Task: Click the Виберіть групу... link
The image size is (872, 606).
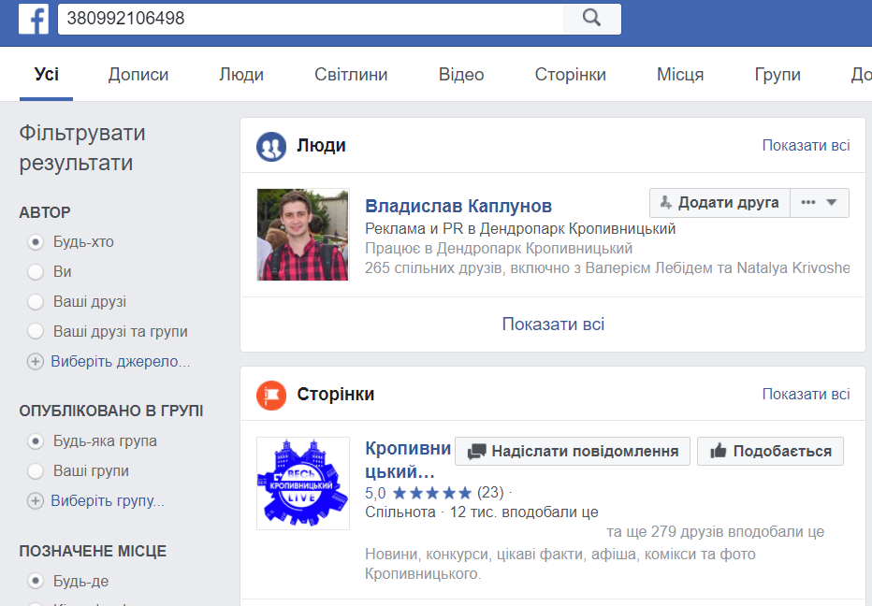Action: (108, 501)
